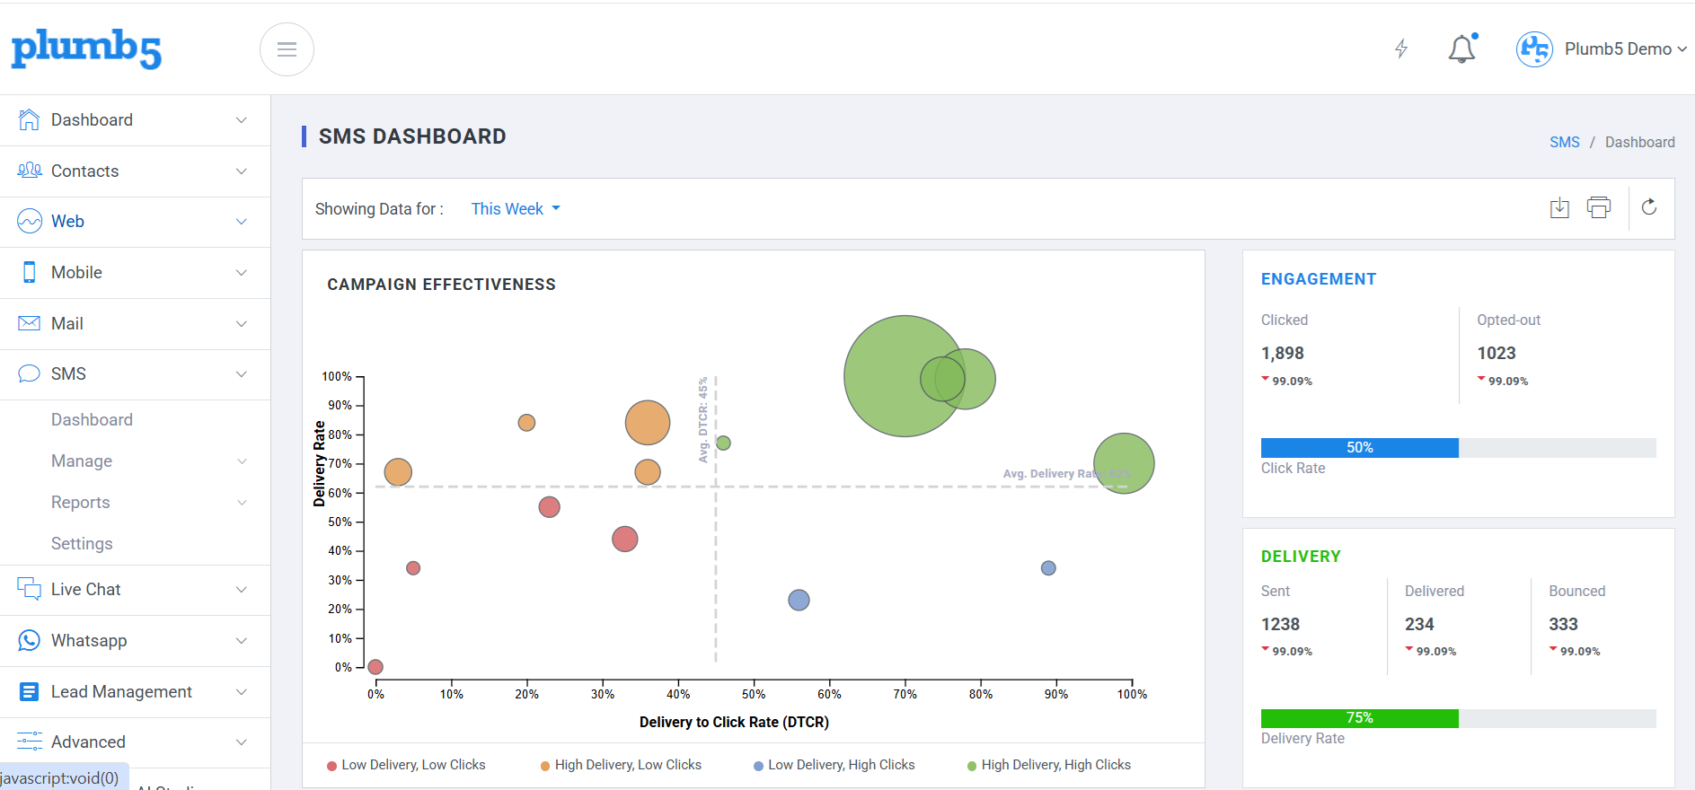The width and height of the screenshot is (1695, 790).
Task: Expand the Dashboard sidebar chevron
Action: coord(242,120)
